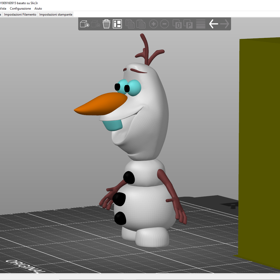Click the status bar at the bottom
This screenshot has width=280, height=280.
pyautogui.click(x=140, y=278)
